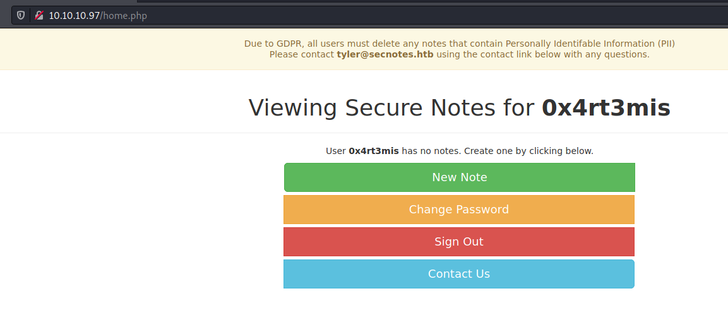Click the tyler@secnotes.htb email address
The width and height of the screenshot is (728, 315).
click(x=385, y=54)
